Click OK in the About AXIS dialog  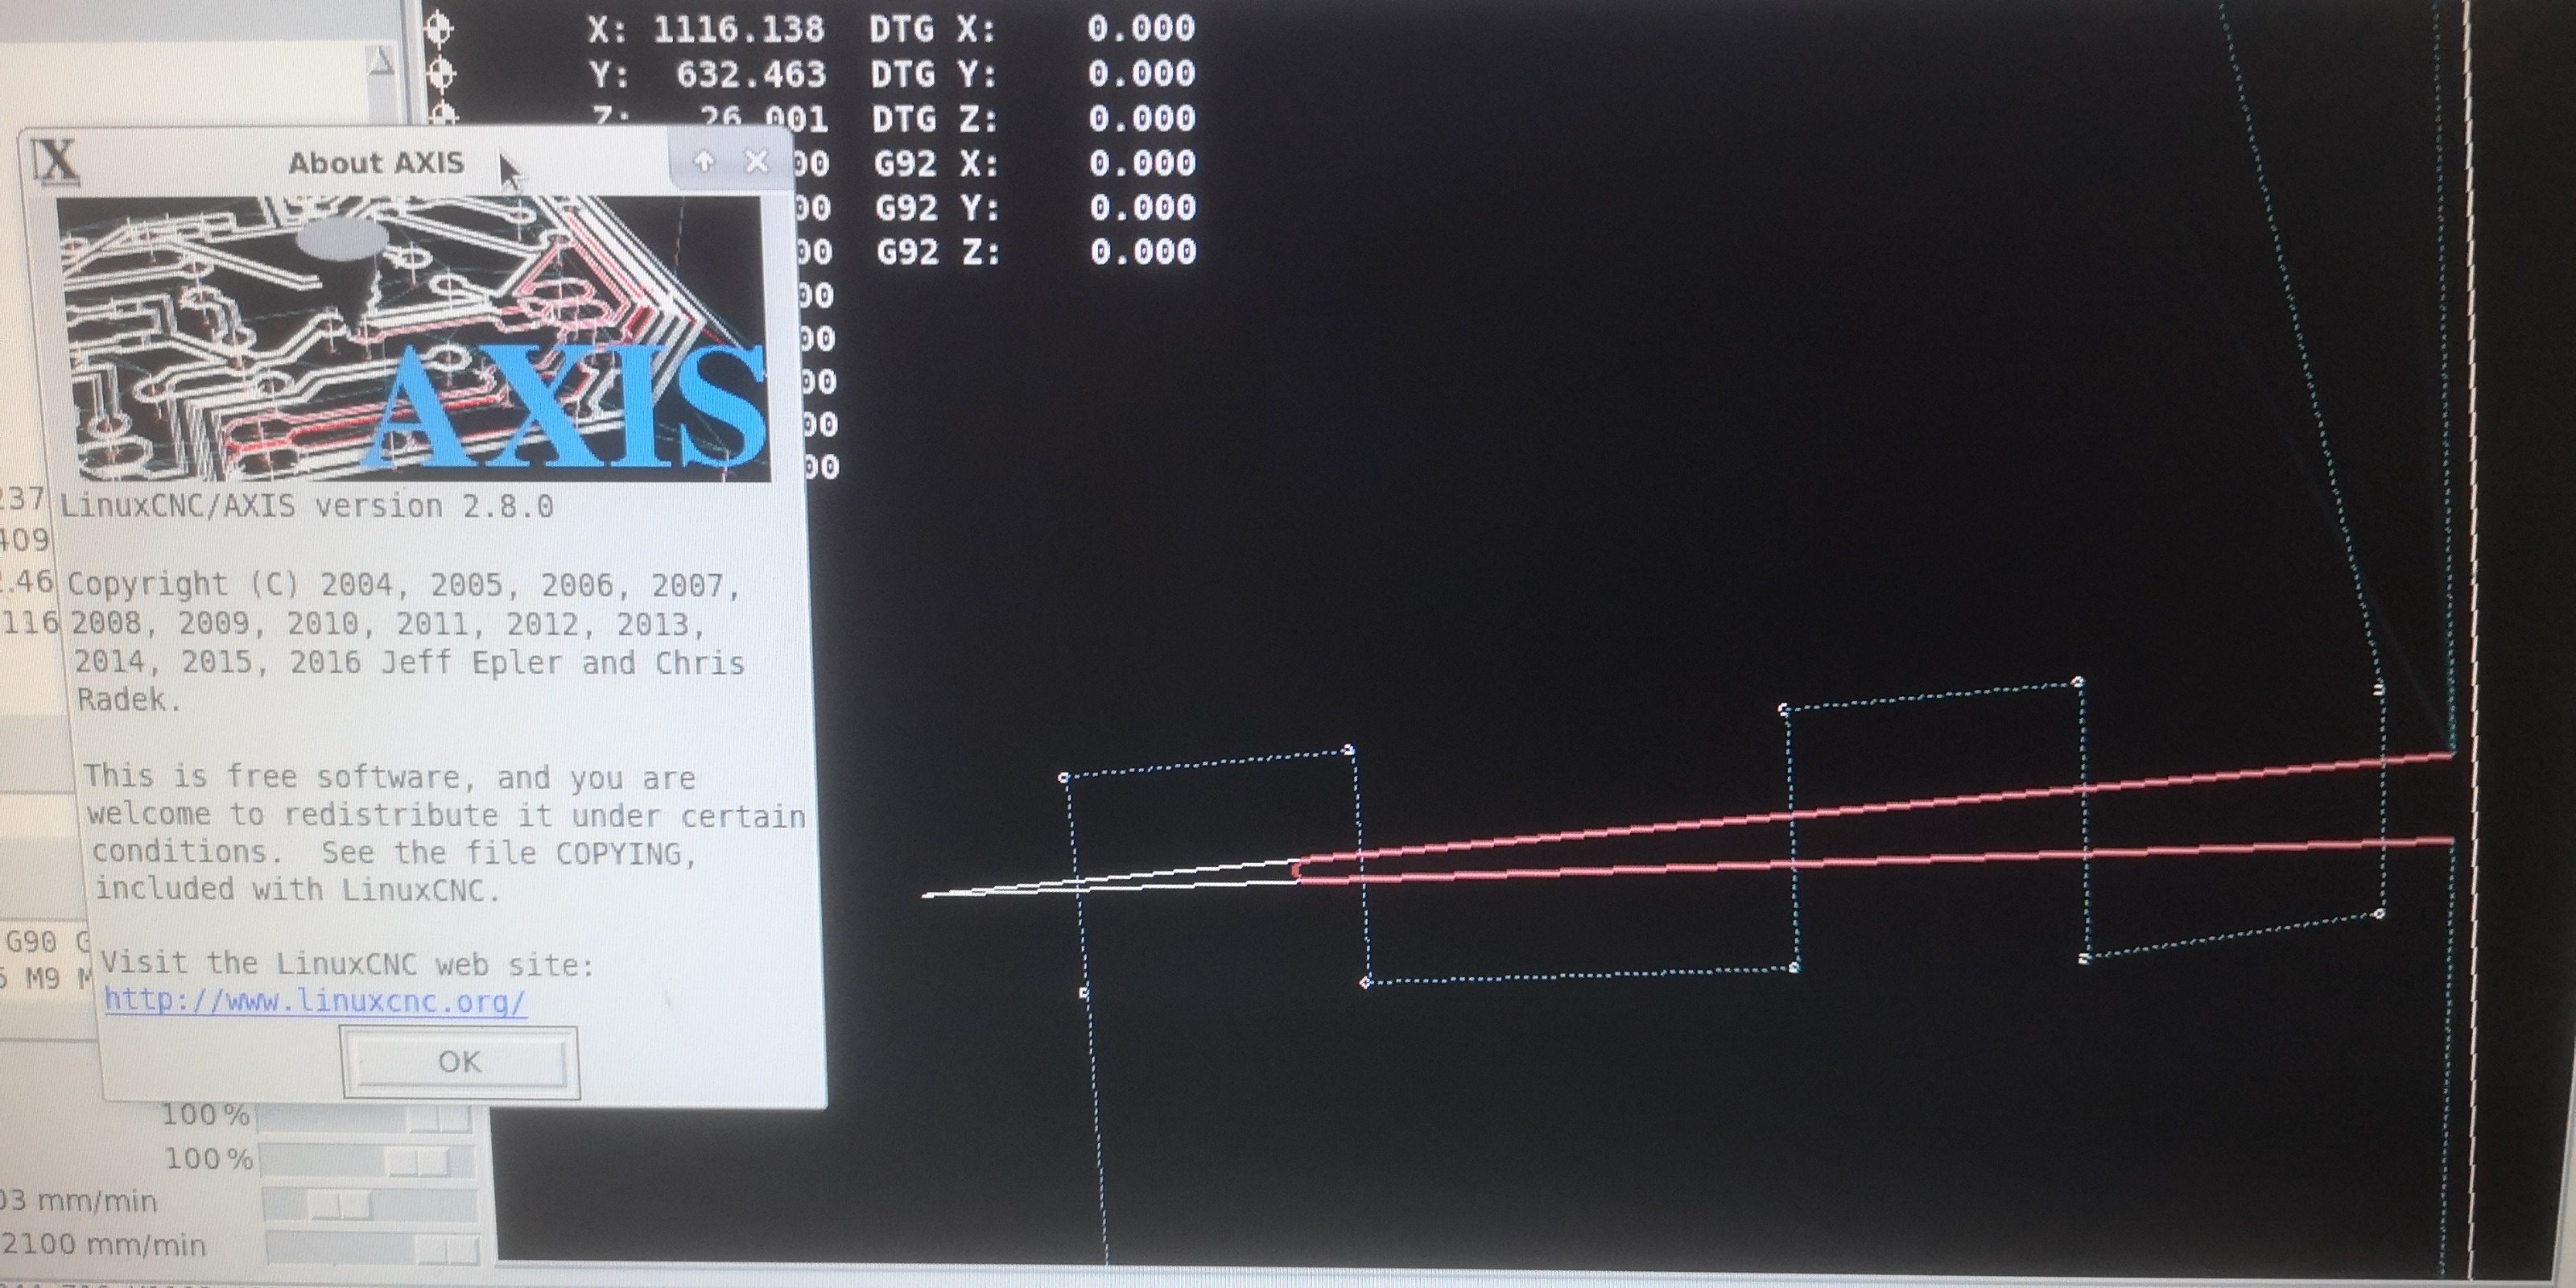460,1062
